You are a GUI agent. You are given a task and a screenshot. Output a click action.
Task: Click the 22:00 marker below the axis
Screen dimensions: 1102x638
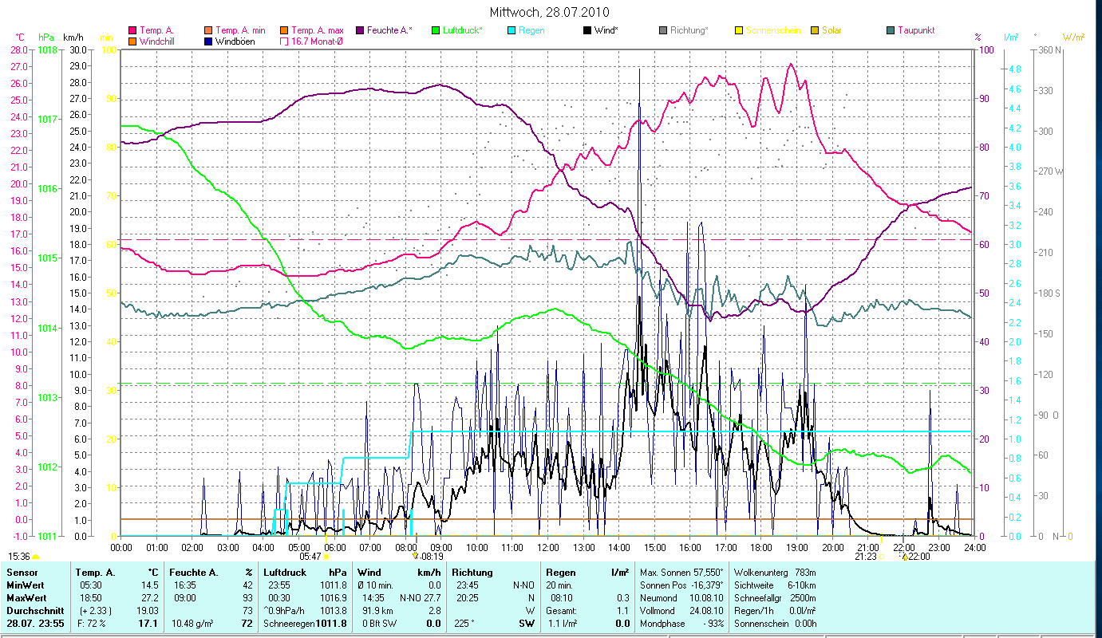pyautogui.click(x=905, y=557)
